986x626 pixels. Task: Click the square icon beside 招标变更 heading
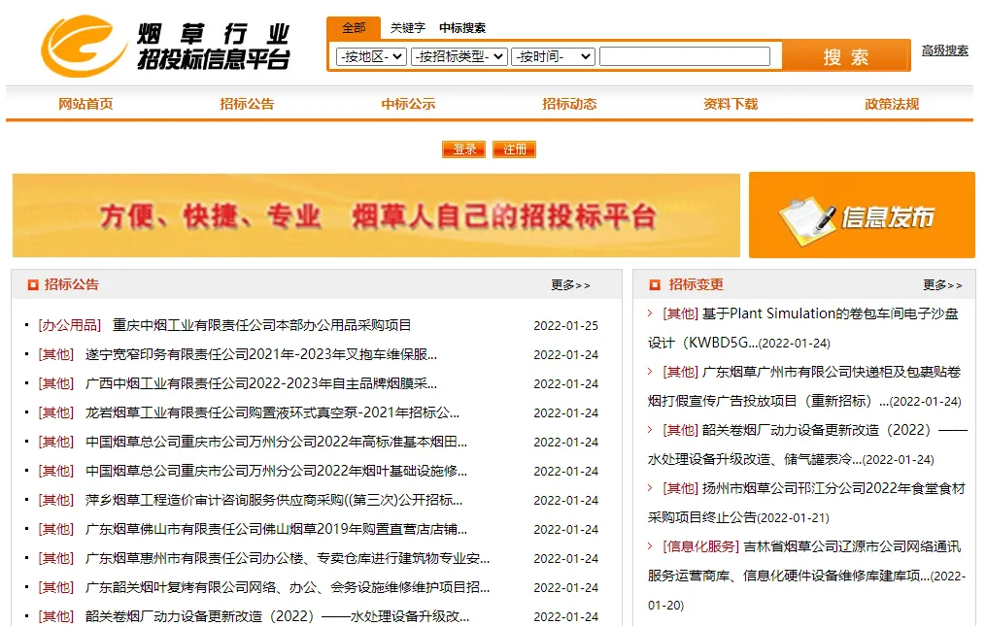(655, 285)
